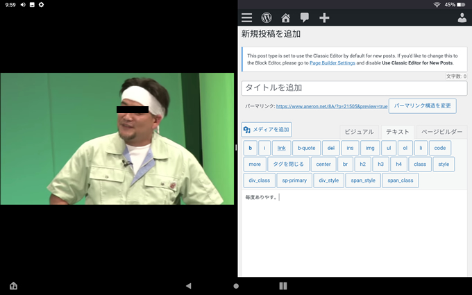Click the span_style quicktag button
This screenshot has width=472, height=295.
[363, 180]
